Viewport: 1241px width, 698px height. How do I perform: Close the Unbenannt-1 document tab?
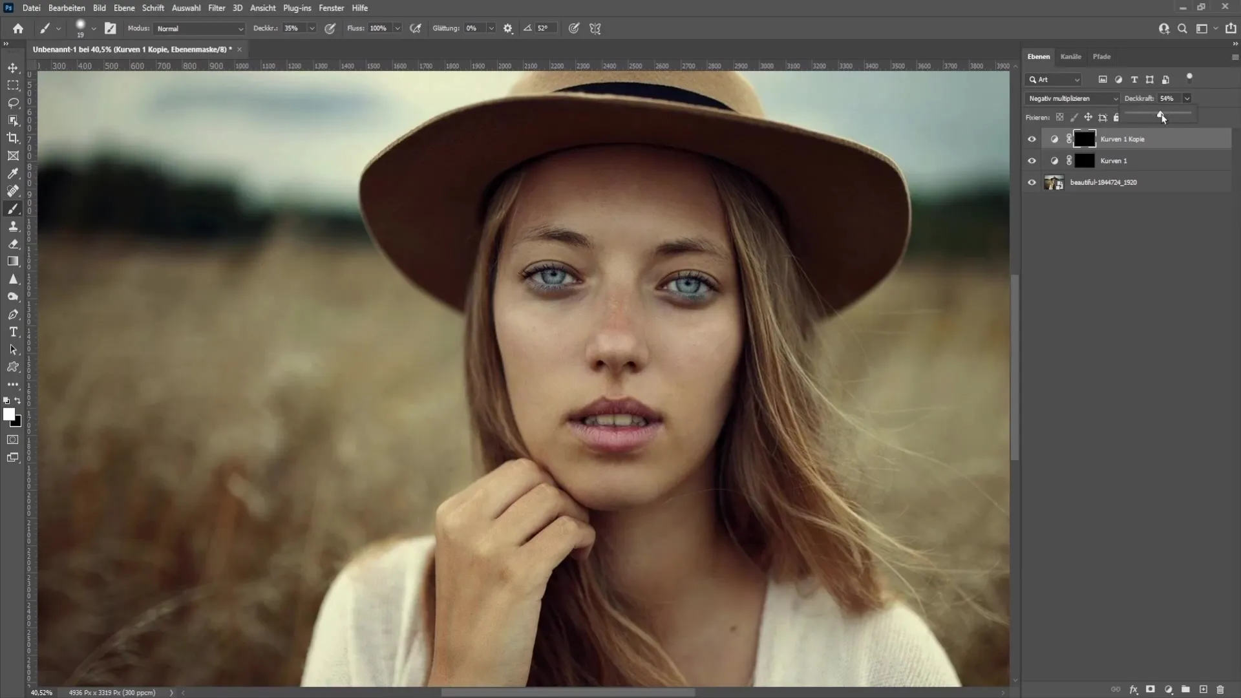[x=239, y=49]
